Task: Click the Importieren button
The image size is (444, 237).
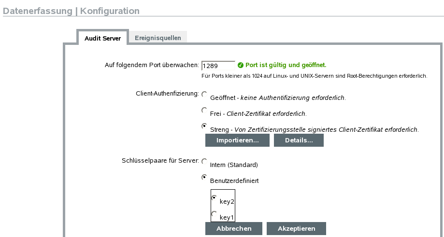Action: 237,140
